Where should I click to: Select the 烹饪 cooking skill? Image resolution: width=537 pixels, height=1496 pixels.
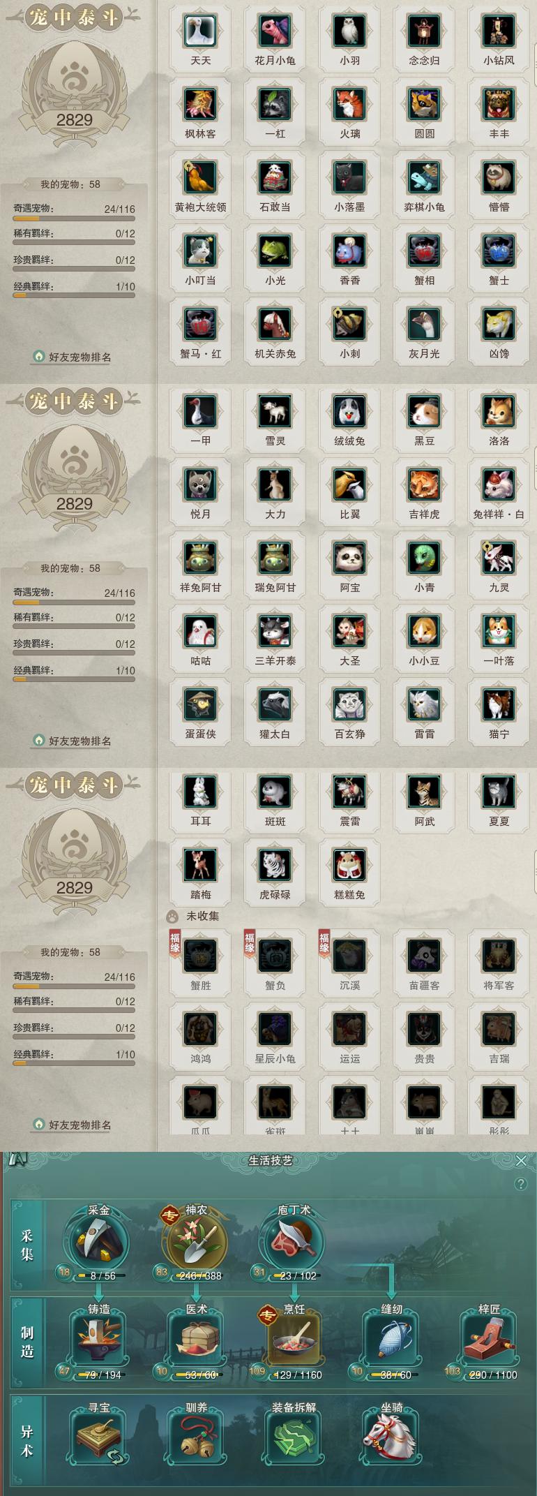294,1340
